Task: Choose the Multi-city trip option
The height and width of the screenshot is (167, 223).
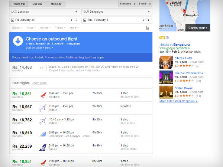Action: 56,4
